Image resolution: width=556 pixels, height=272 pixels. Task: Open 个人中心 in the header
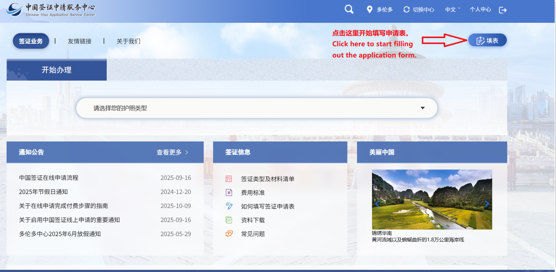click(480, 10)
